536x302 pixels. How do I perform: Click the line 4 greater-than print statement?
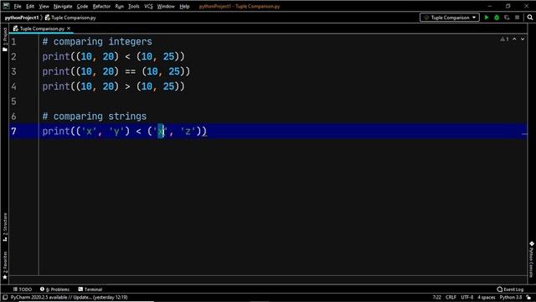click(114, 86)
